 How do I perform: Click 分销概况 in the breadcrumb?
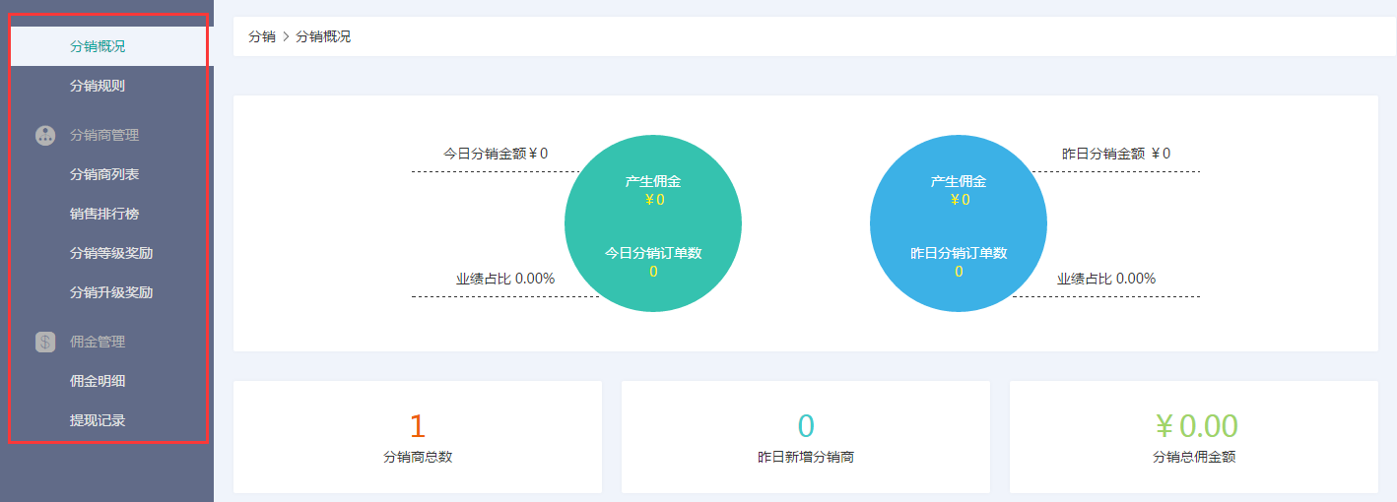click(323, 37)
